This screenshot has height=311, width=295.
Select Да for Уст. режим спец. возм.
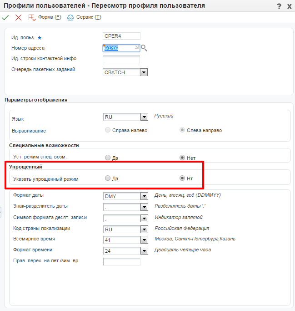[x=108, y=158]
